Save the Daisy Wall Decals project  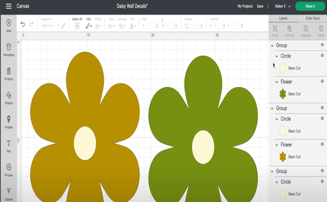click(x=260, y=6)
